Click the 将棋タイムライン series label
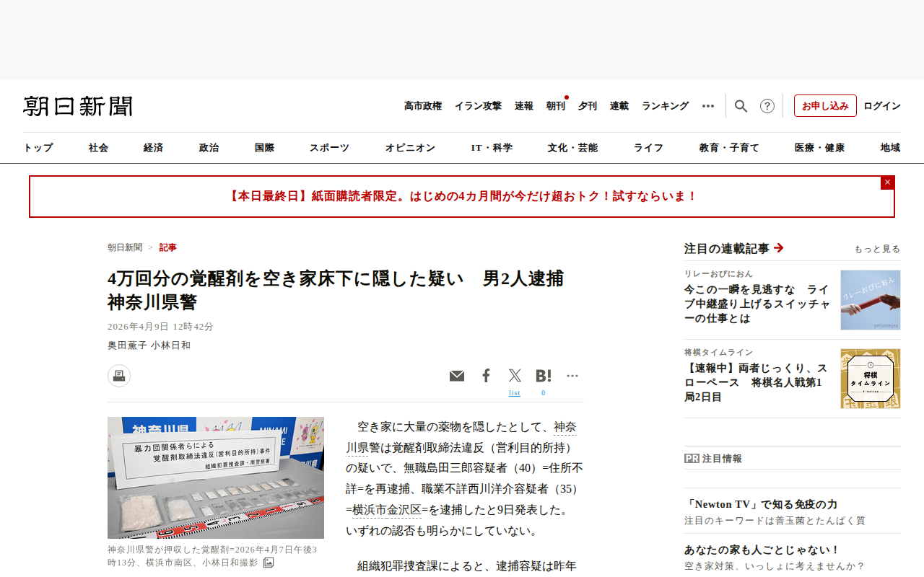 [x=718, y=353]
